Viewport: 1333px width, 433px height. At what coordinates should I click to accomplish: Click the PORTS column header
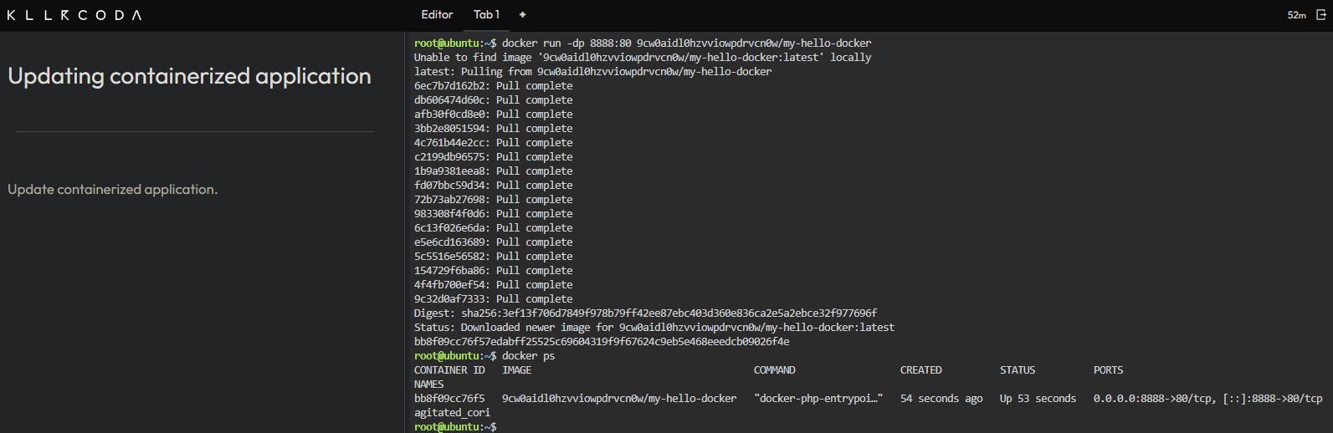[1108, 370]
